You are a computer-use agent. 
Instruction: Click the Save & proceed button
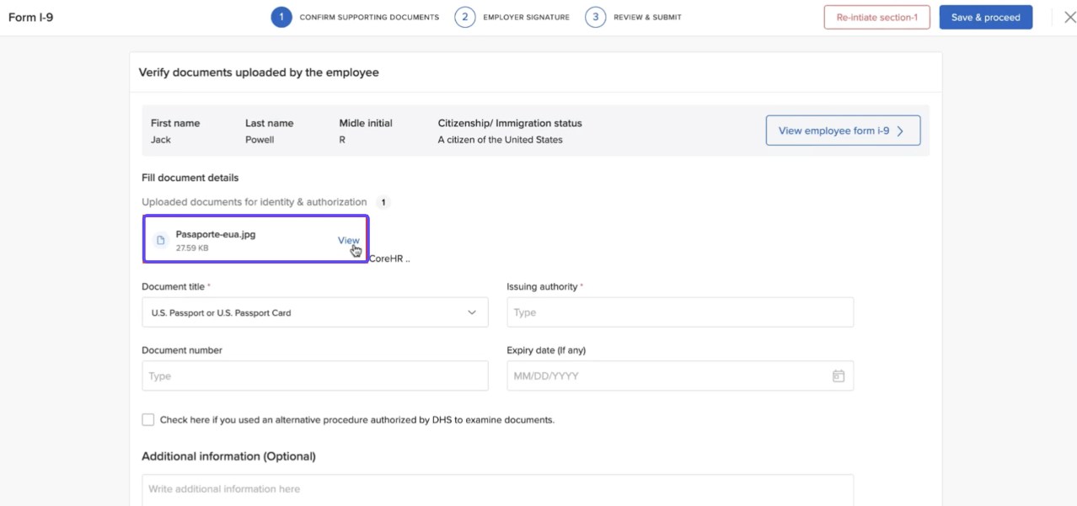point(985,18)
